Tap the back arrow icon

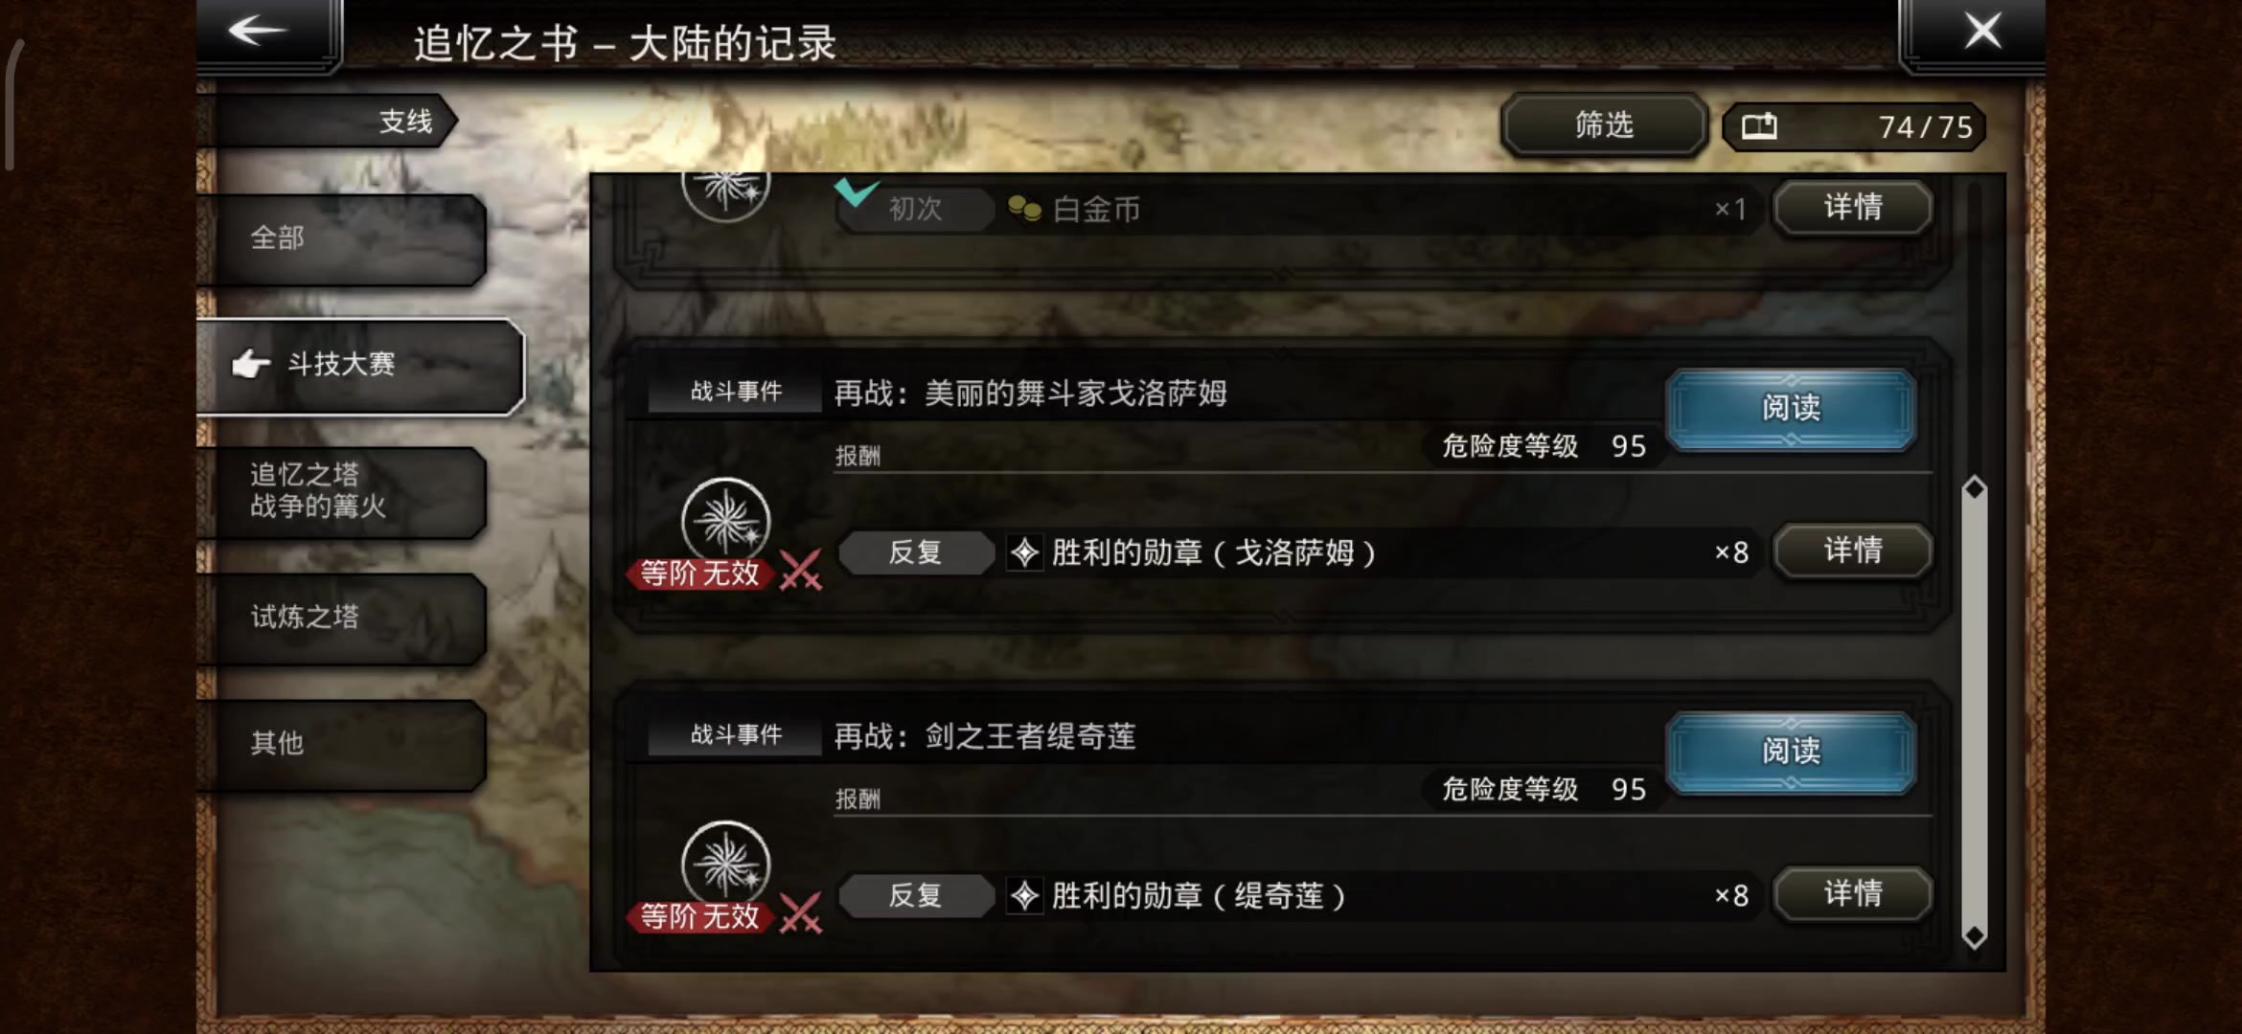click(257, 31)
